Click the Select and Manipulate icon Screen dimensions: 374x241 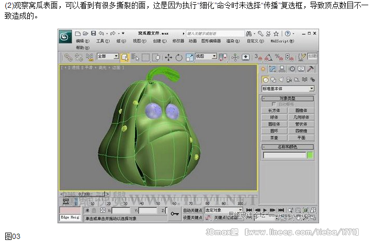pyautogui.click(x=235, y=57)
